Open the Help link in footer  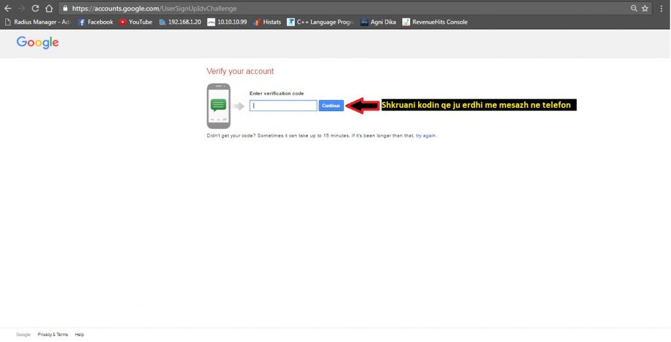click(x=79, y=335)
